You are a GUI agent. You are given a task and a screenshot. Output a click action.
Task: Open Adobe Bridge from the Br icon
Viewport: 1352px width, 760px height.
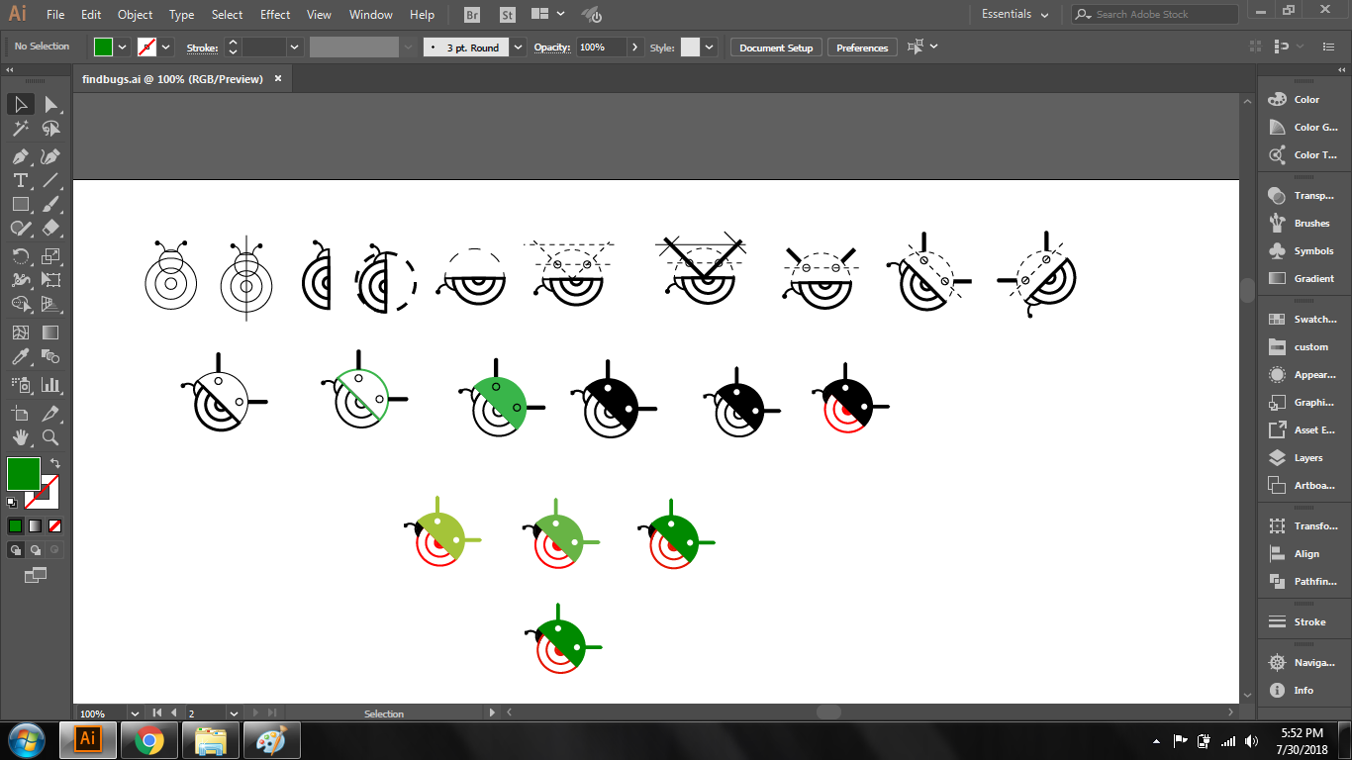pyautogui.click(x=472, y=15)
